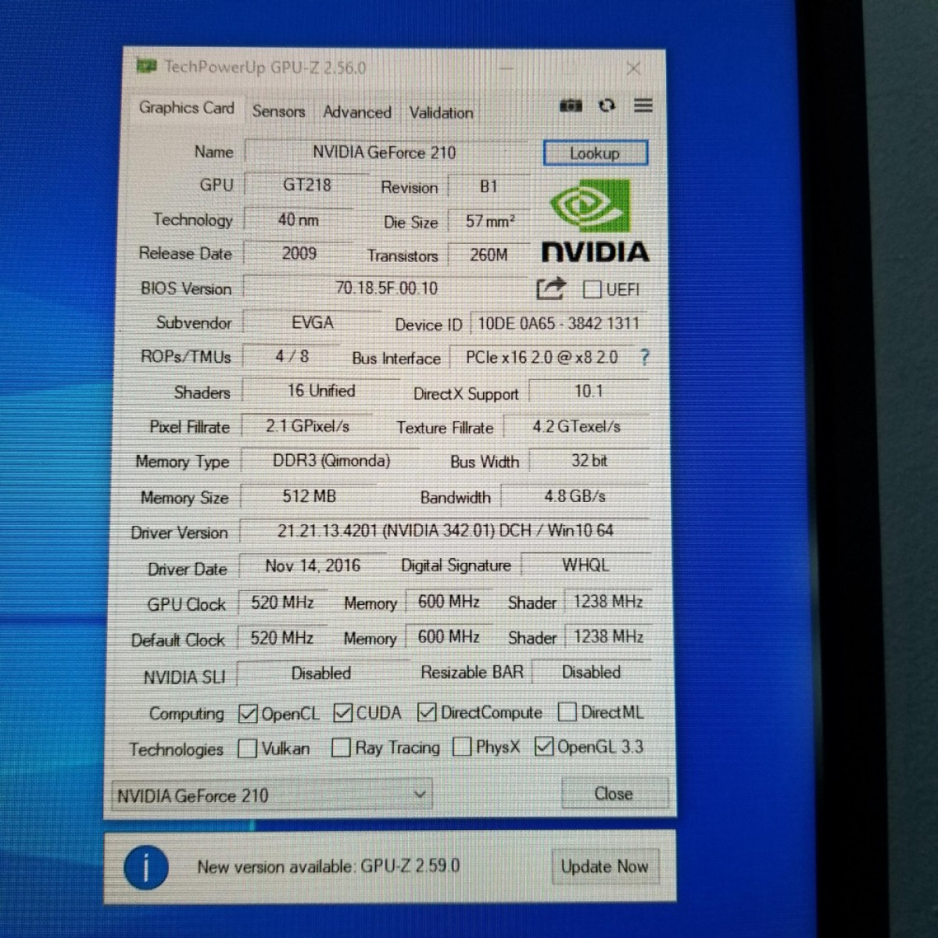
Task: Toggle the DirectCompute checkbox
Action: click(427, 712)
